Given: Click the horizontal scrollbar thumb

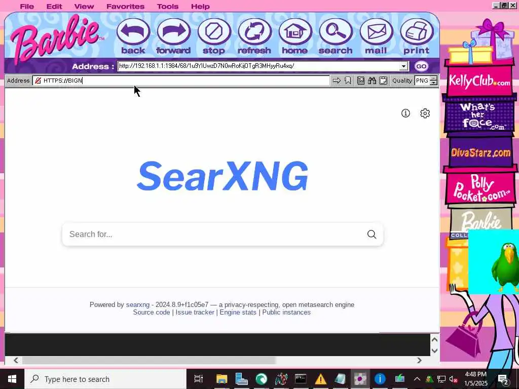Looking at the screenshot, I should click(x=149, y=360).
